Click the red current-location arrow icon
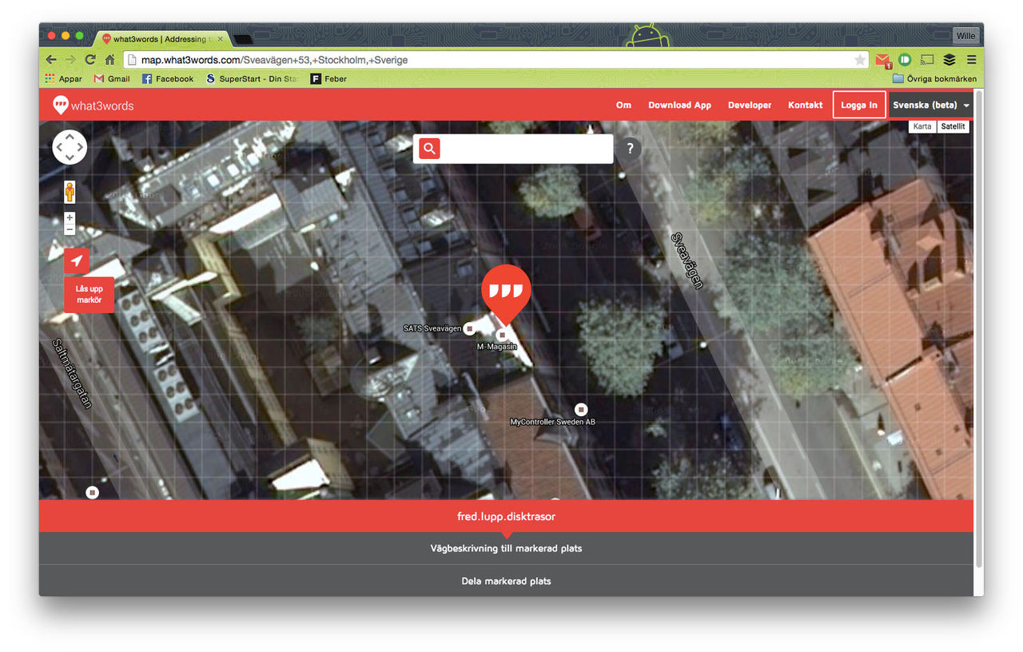This screenshot has height=652, width=1023. (x=76, y=260)
